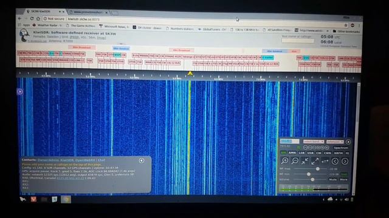Screen dimensions: 389x218
Task: Page waterfall left with circled left arrow
Action: tap(335, 162)
